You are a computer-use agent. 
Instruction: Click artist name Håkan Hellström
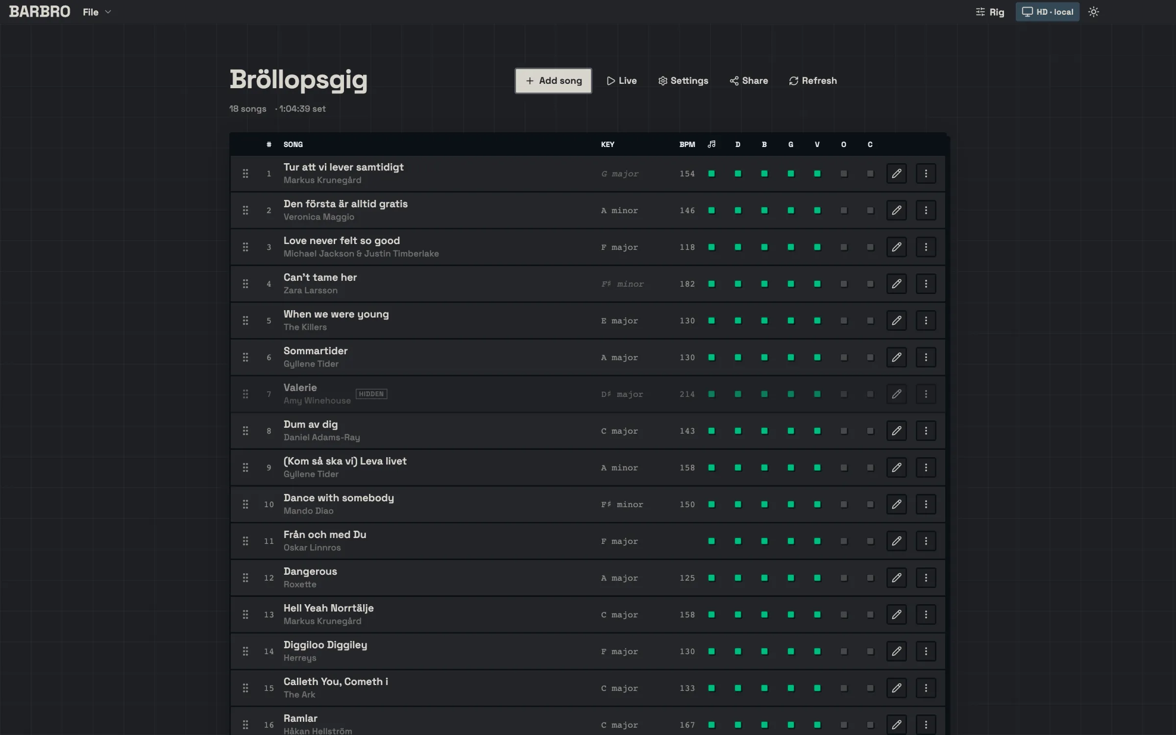(318, 731)
